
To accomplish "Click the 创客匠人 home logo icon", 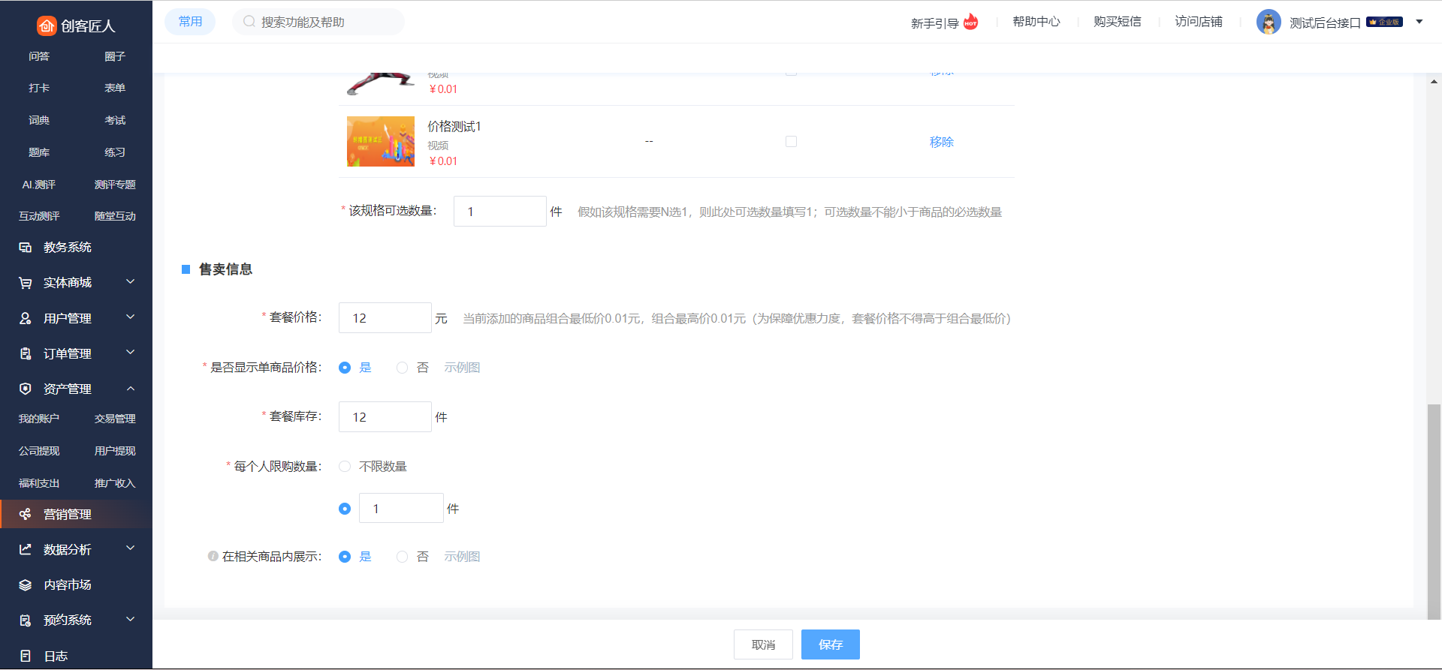I will 47,26.
